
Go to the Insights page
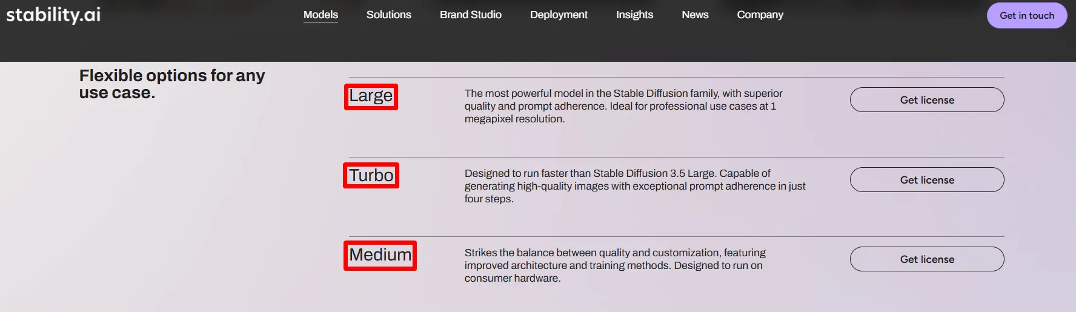click(x=634, y=15)
